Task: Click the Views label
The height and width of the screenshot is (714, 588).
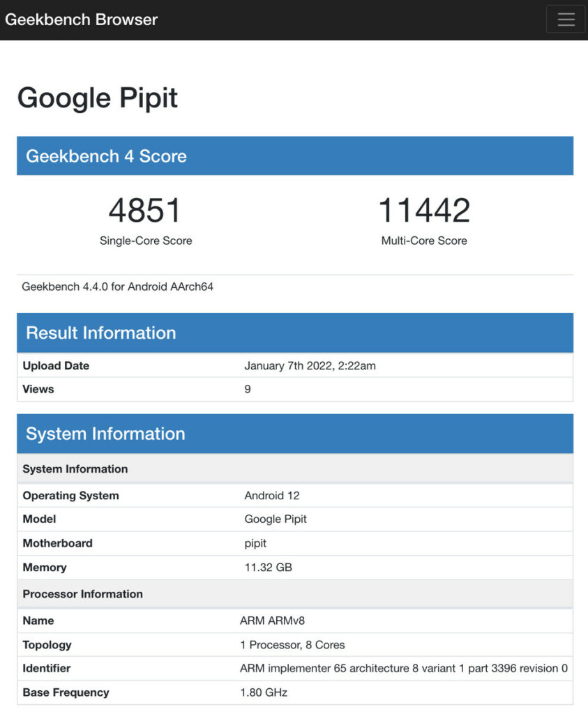Action: 38,389
